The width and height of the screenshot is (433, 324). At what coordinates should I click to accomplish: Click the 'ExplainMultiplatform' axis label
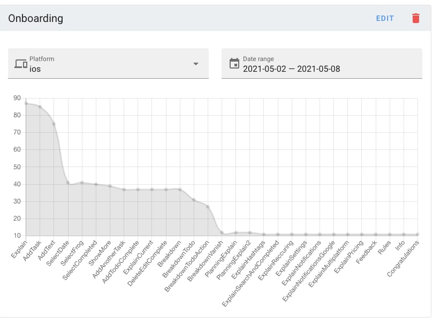328,264
